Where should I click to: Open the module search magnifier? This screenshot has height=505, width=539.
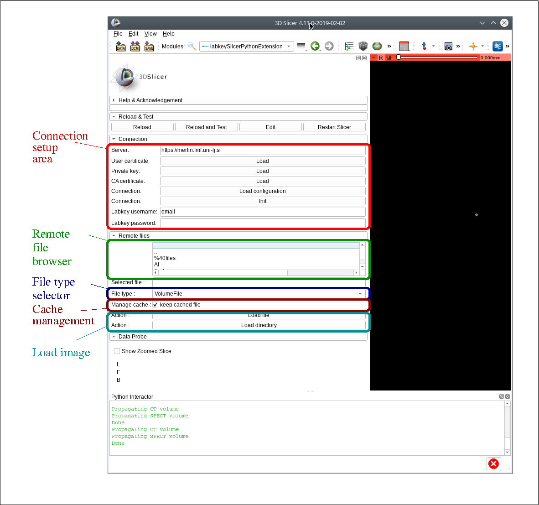pos(192,46)
